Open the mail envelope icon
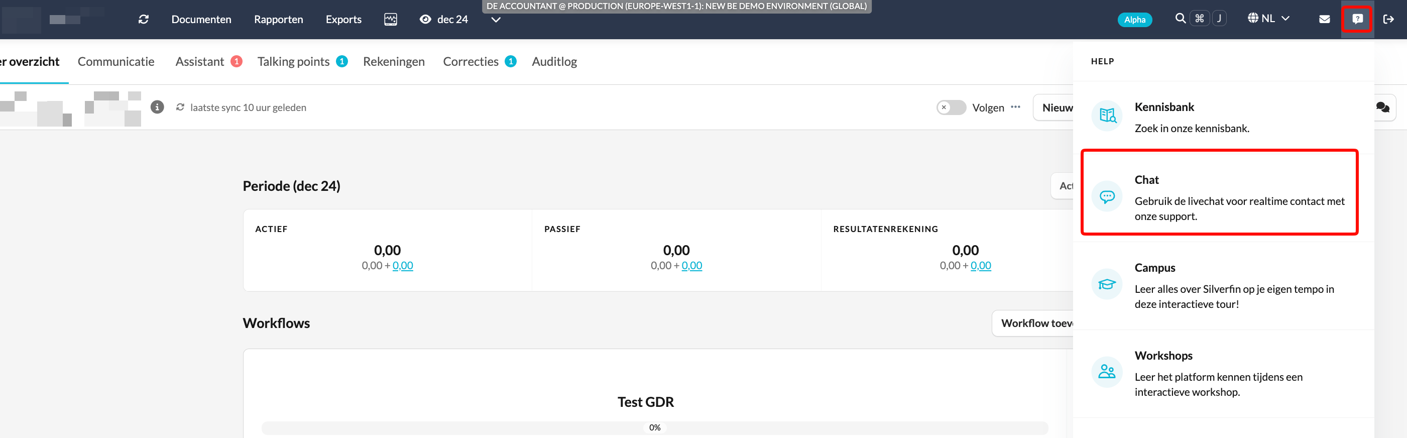 click(x=1325, y=19)
